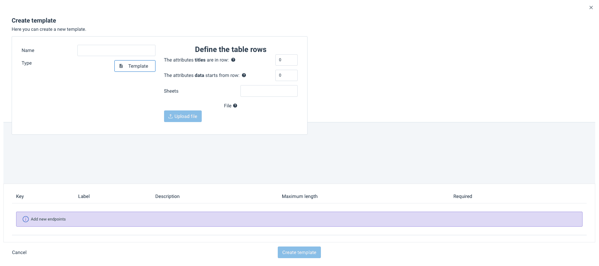Click the info icon in endpoints banner
599x266 pixels.
tap(26, 219)
